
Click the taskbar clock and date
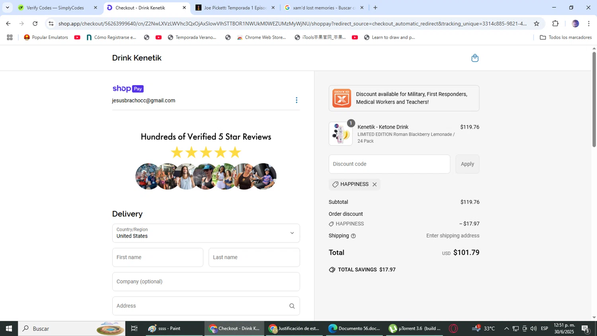[564, 328]
